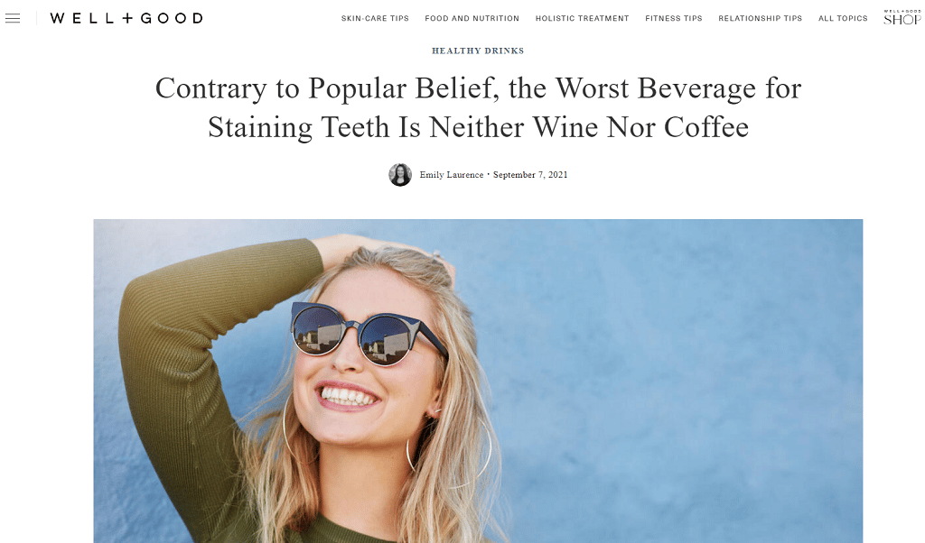Click the September 7, 2021 date
925x543 pixels.
(530, 175)
